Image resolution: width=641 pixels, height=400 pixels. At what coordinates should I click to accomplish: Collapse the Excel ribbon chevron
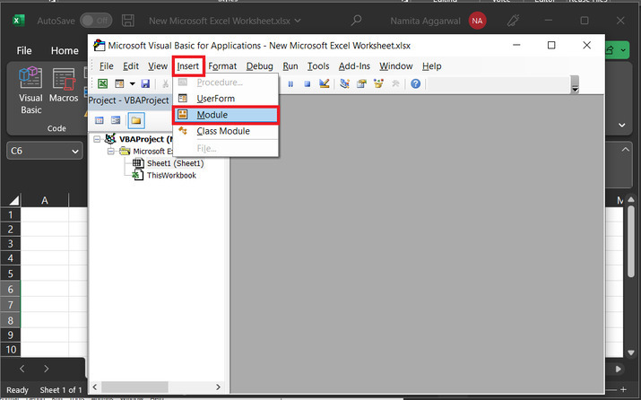622,126
